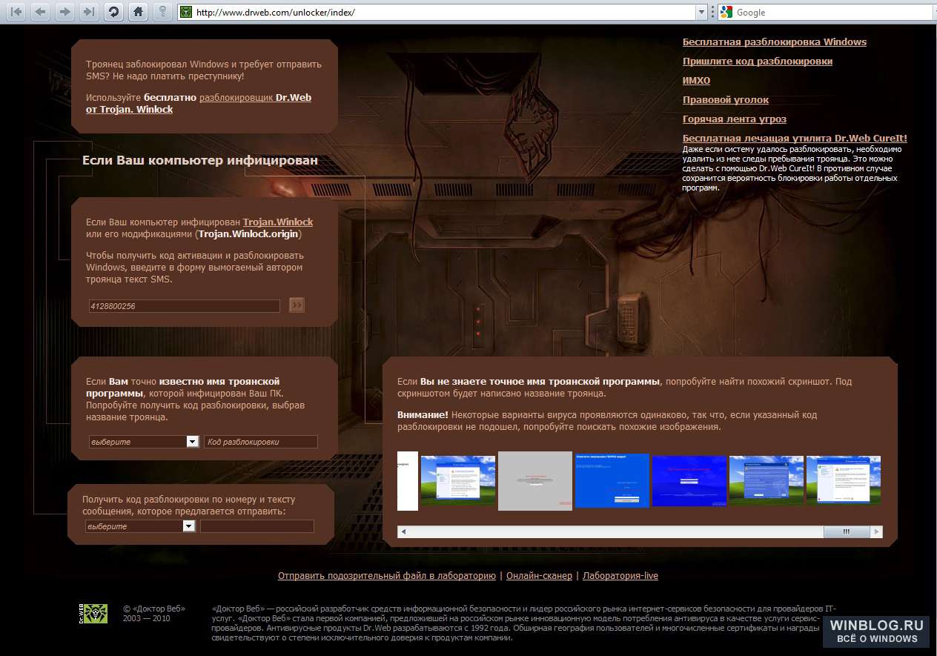This screenshot has width=937, height=656.
Task: Click the password wand key icon
Action: [x=162, y=11]
